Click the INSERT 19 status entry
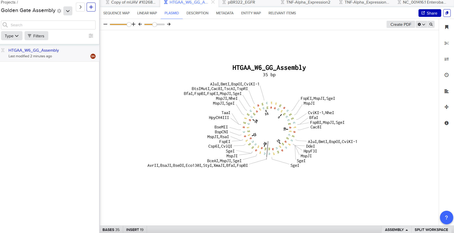 pos(135,230)
